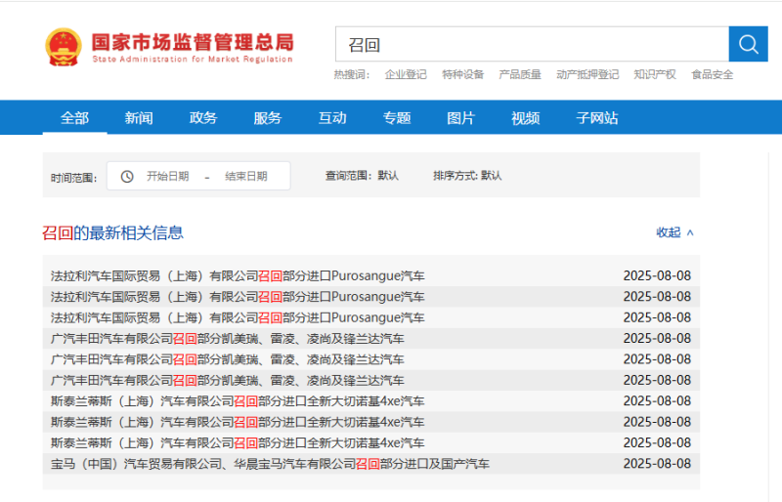Click the national emblem logo

tap(65, 46)
